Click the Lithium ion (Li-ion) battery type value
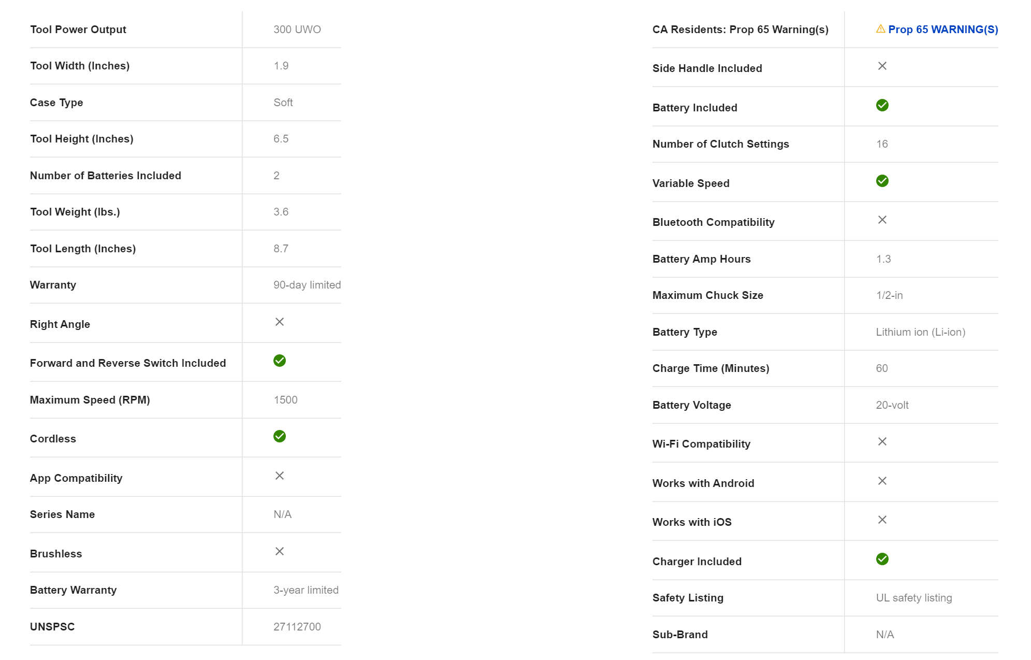This screenshot has height=660, width=1031. click(x=920, y=332)
